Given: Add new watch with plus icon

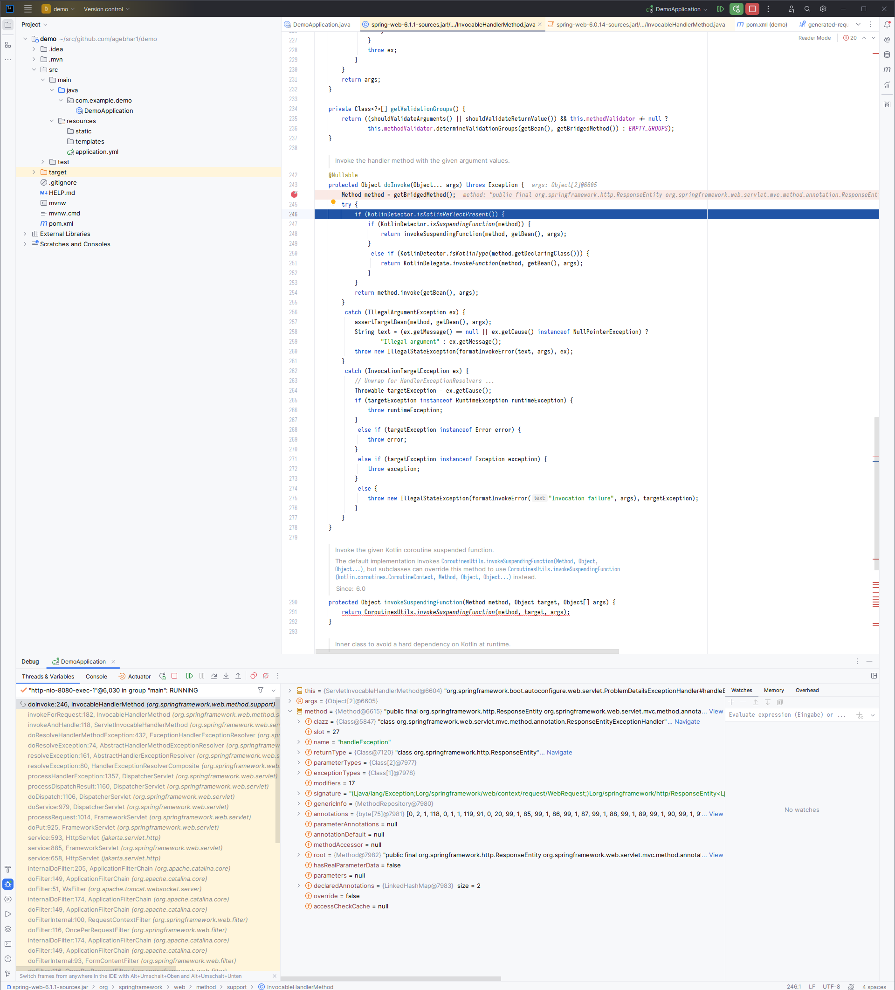Looking at the screenshot, I should (731, 702).
